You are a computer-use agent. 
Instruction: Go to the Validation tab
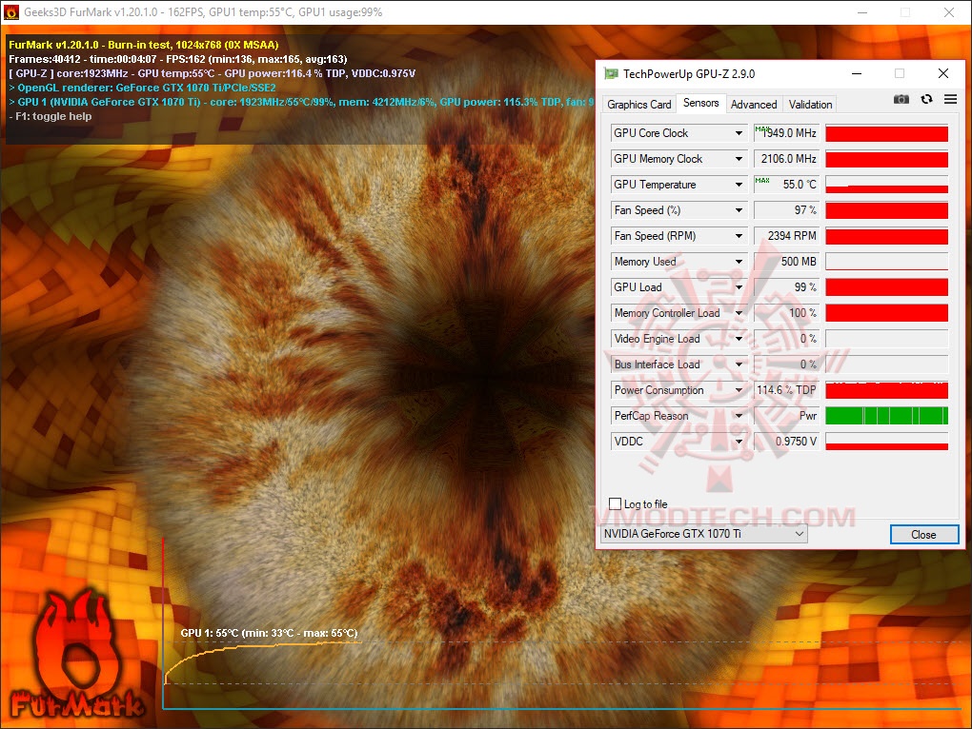[x=810, y=105]
